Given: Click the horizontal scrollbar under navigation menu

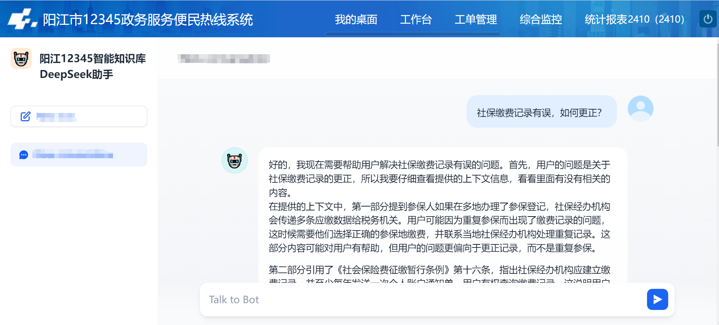Looking at the screenshot, I should point(413,34).
